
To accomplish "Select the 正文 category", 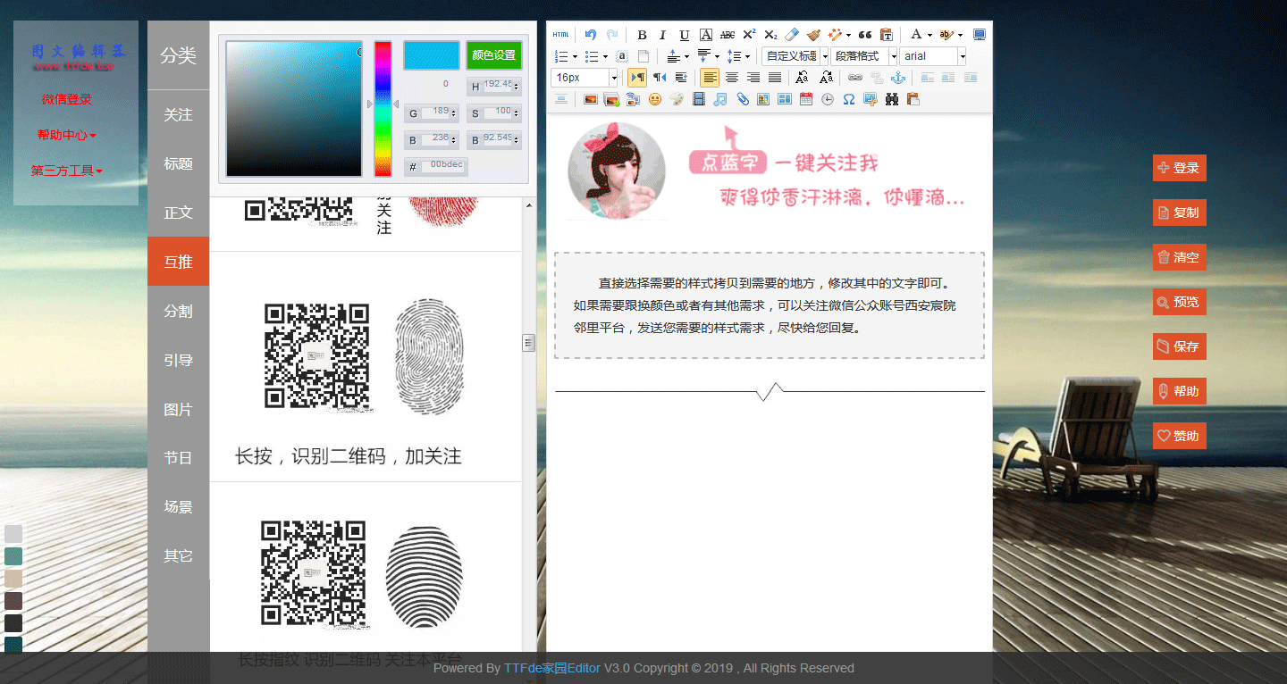I will pos(178,213).
